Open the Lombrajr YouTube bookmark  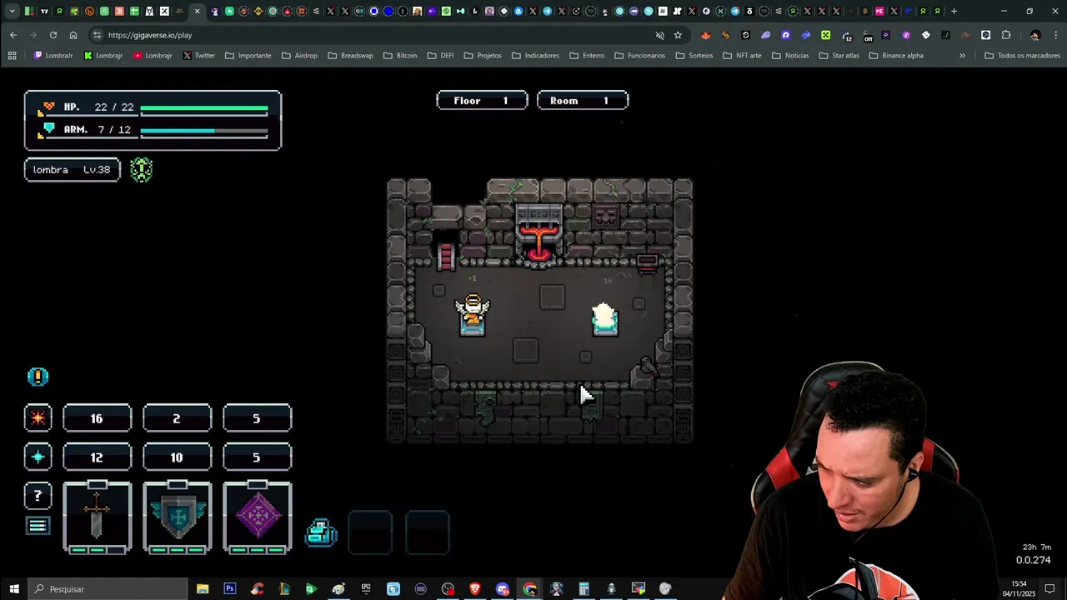coord(153,56)
